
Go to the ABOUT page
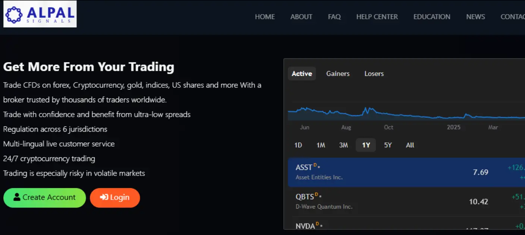(301, 17)
